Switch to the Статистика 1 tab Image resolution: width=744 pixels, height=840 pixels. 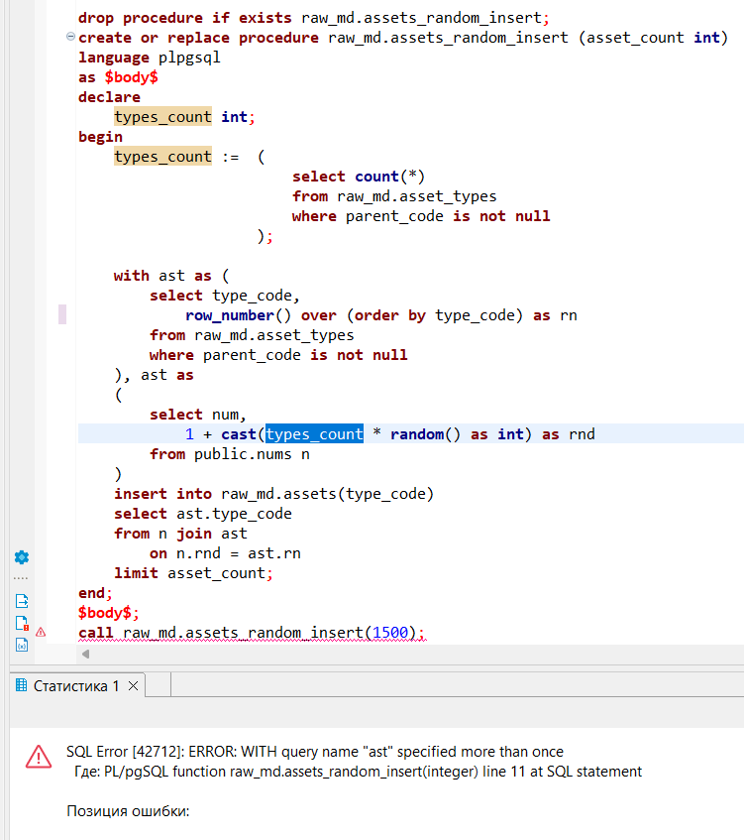[x=75, y=686]
